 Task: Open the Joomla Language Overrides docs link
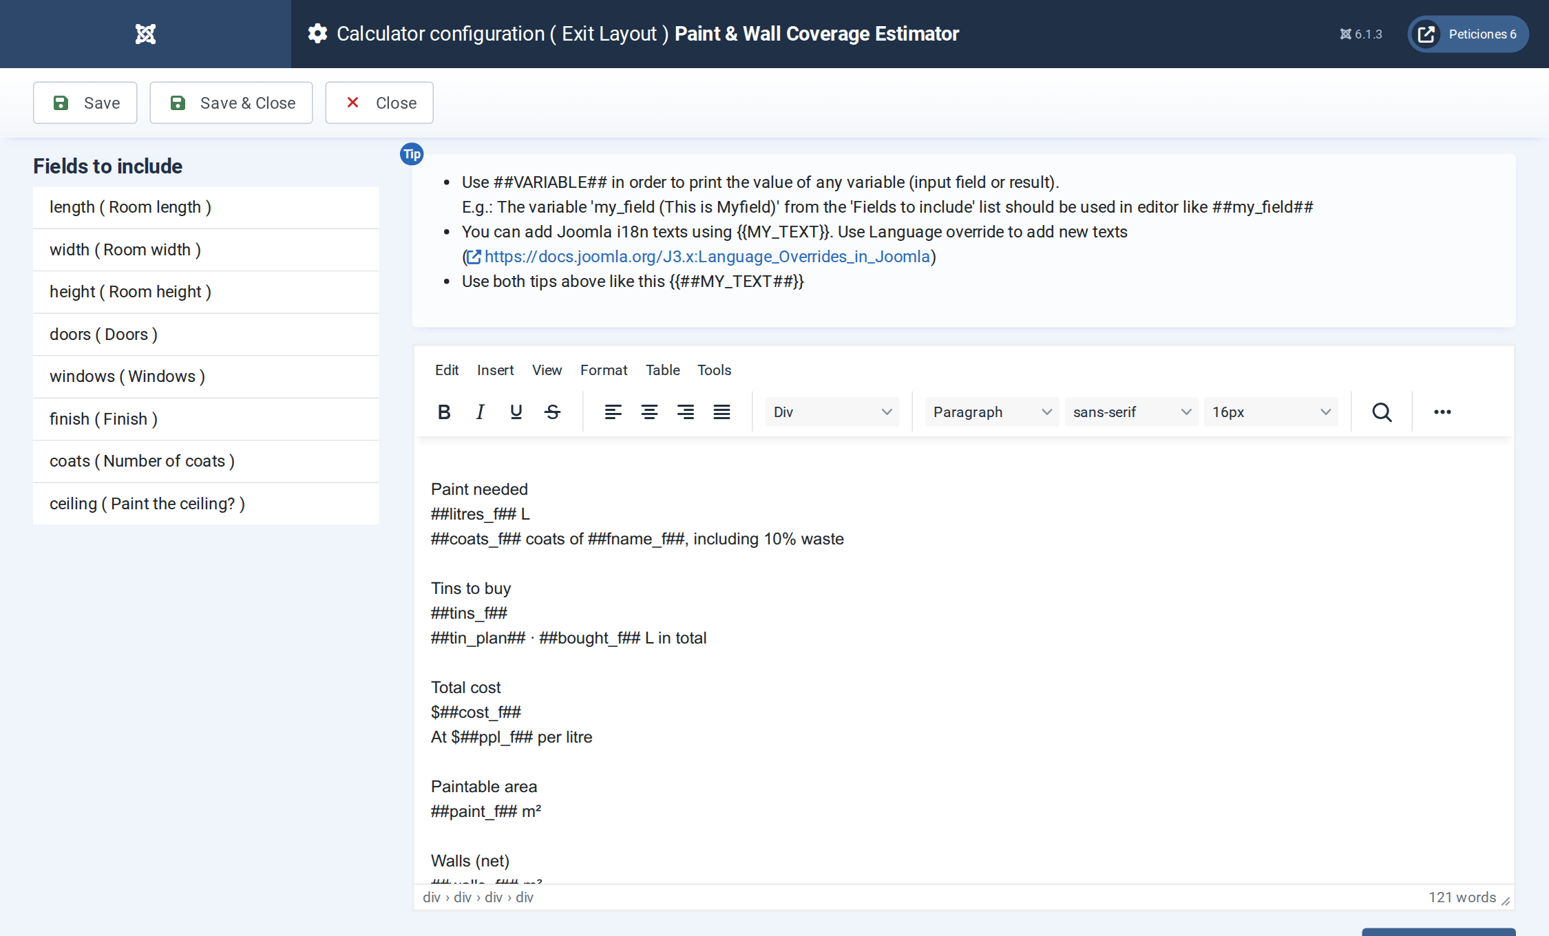click(698, 257)
